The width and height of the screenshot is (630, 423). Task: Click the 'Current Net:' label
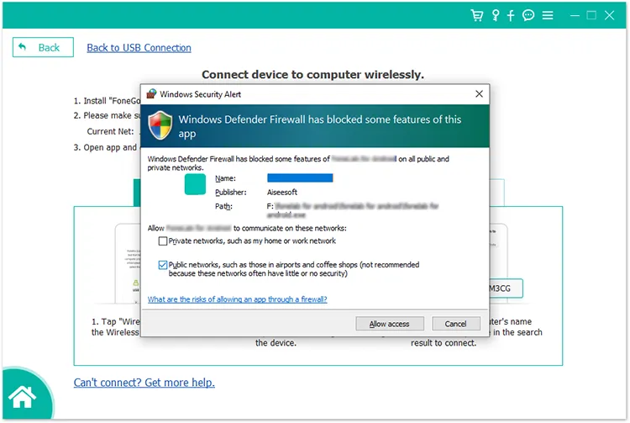coord(111,131)
